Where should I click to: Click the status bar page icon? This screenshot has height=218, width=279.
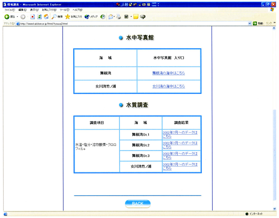tap(5, 214)
